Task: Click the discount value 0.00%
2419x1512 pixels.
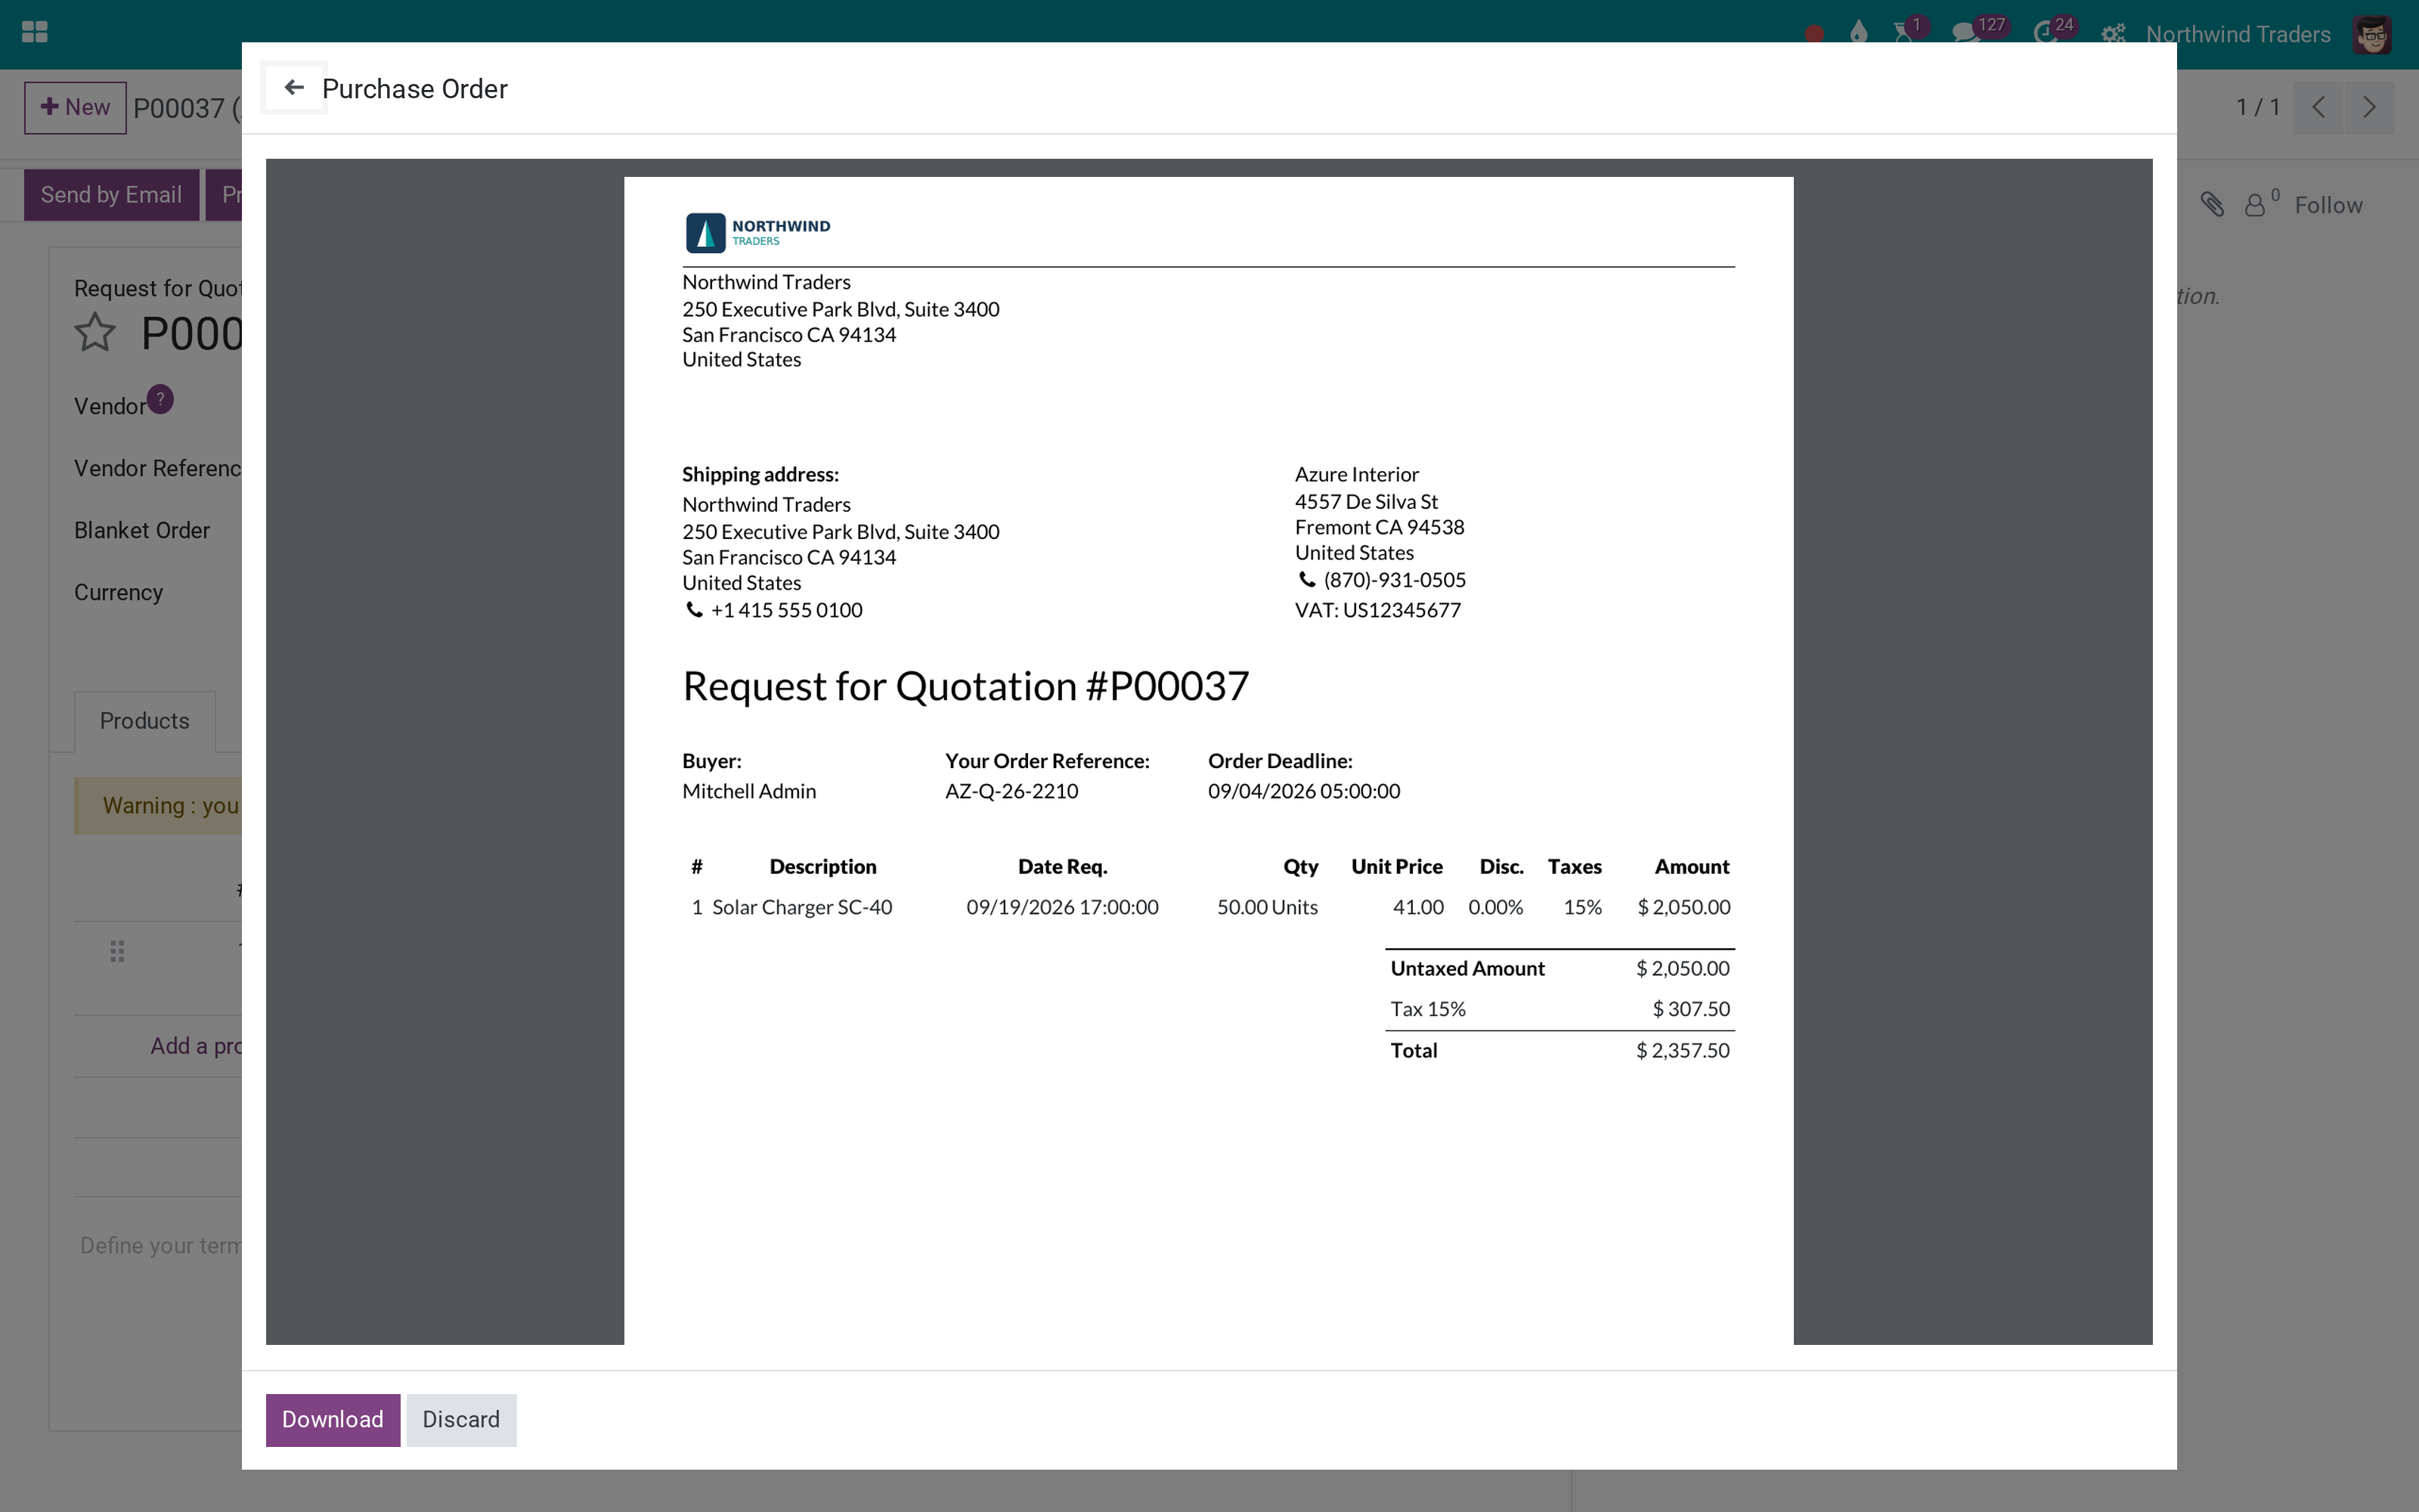Action: (x=1495, y=907)
